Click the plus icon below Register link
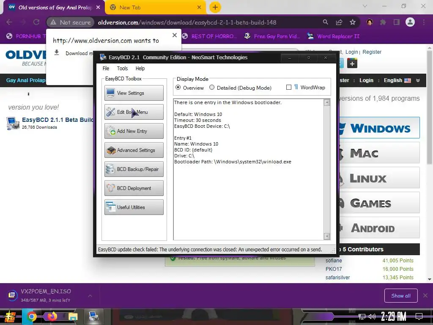This screenshot has height=325, width=433. point(352,63)
